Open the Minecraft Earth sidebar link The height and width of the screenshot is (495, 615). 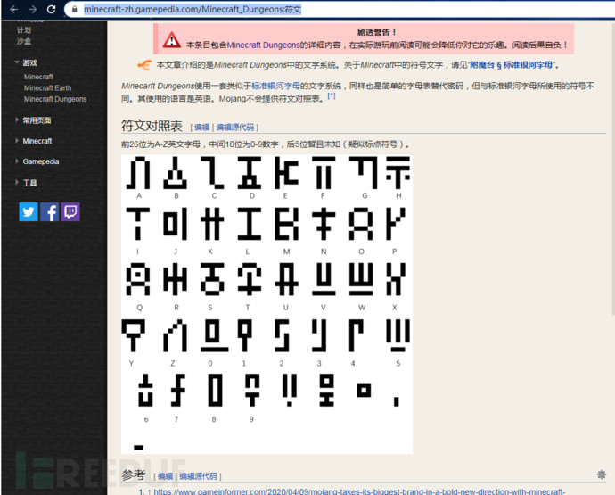click(47, 88)
